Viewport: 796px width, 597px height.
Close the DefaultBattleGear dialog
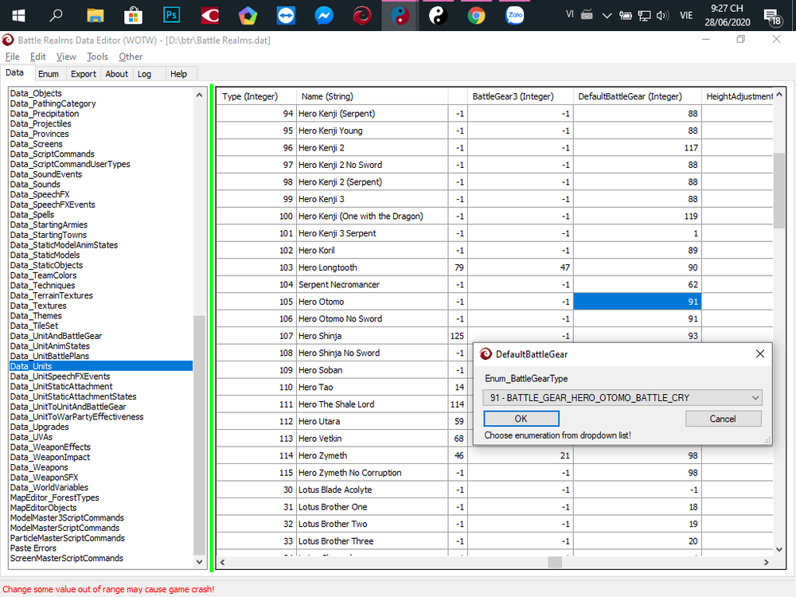coord(759,353)
